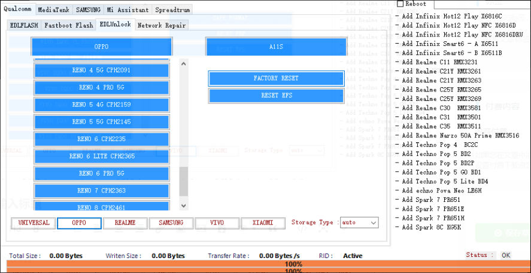
Task: Choose RENO 6 PRO 5G model
Action: tap(101, 173)
